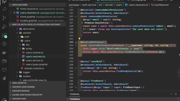
Task: Expand the dto folder
Action: 20,45
